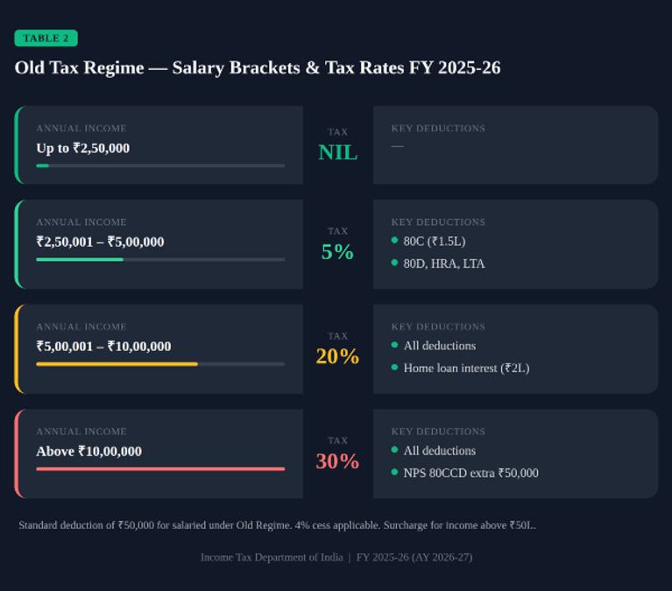
Task: Click the bullet beside Home loan interest
Action: click(395, 367)
